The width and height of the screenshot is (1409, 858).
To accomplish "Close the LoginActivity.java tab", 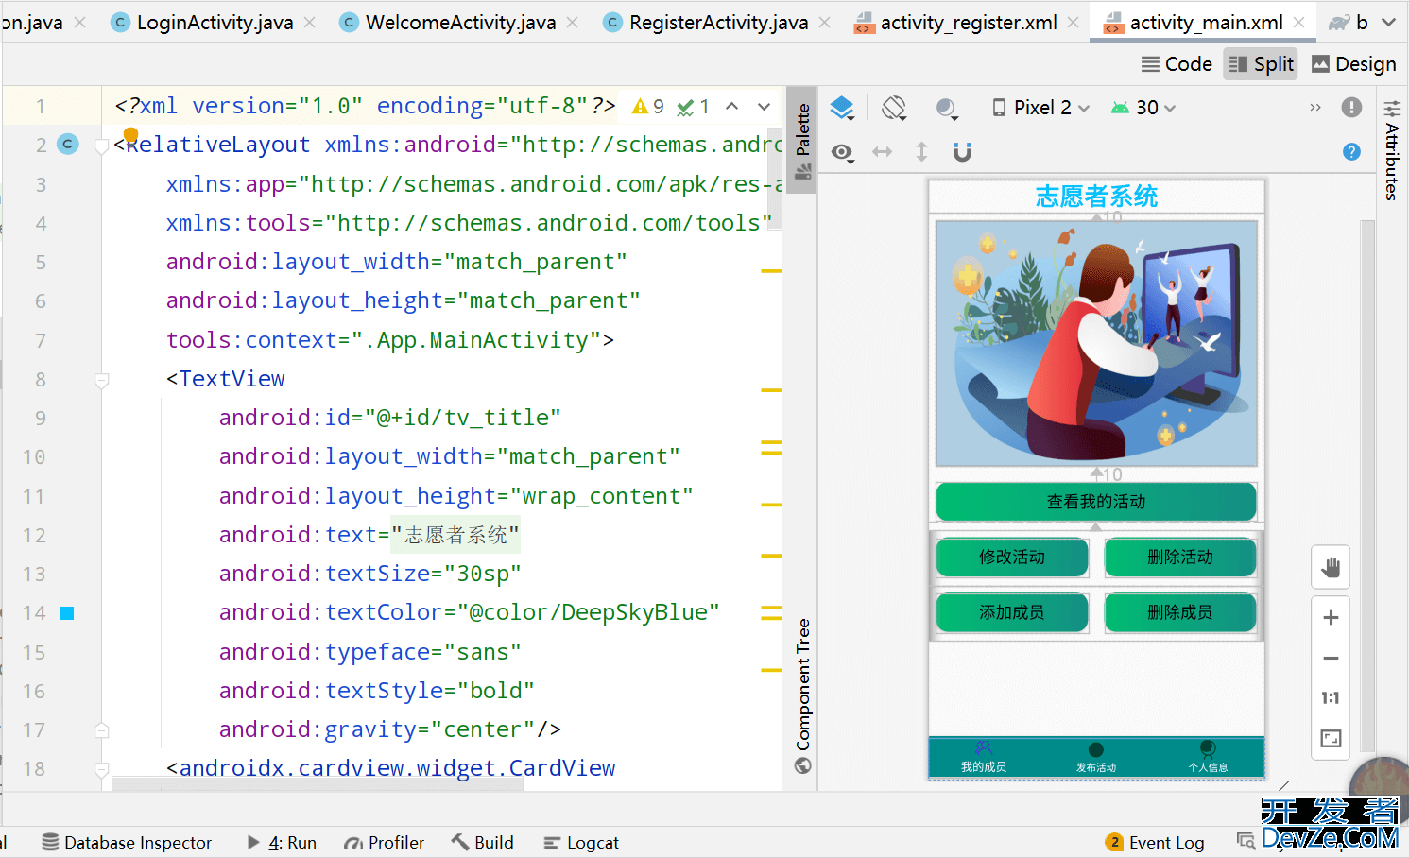I will point(310,22).
